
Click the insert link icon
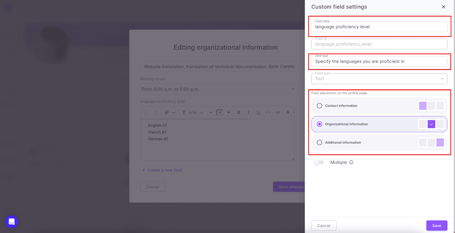278,112
